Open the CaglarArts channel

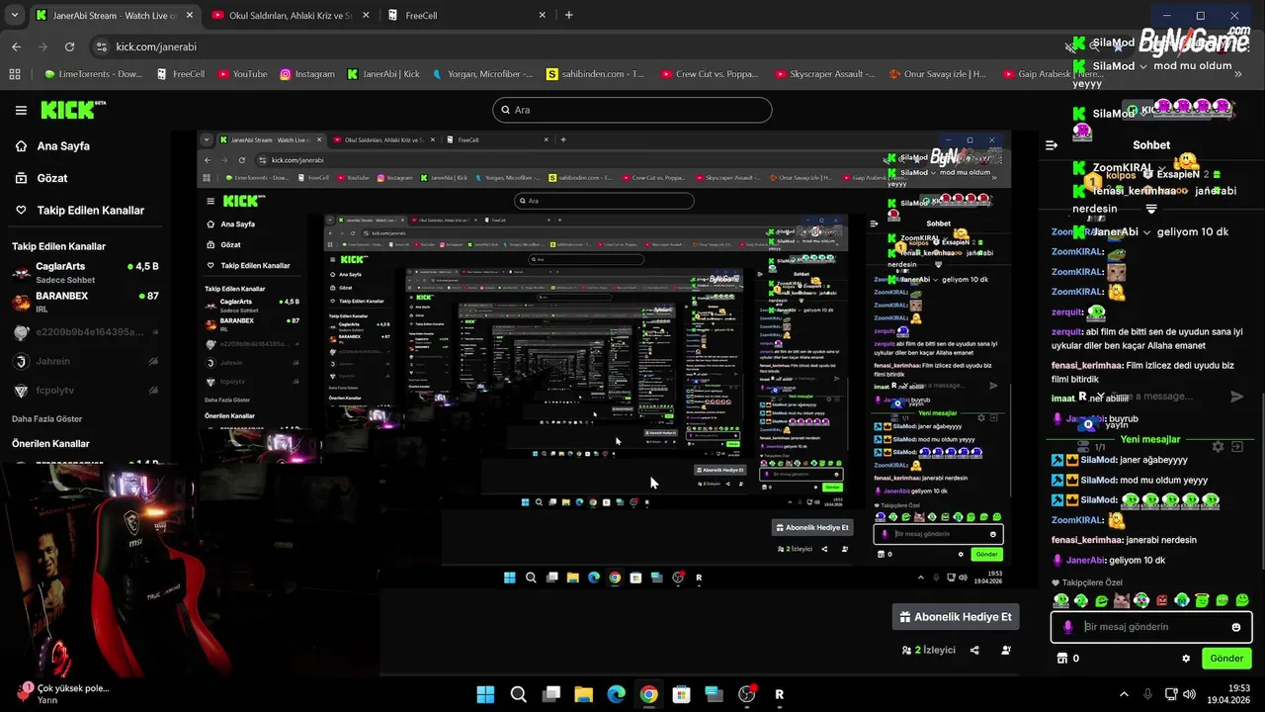[85, 271]
